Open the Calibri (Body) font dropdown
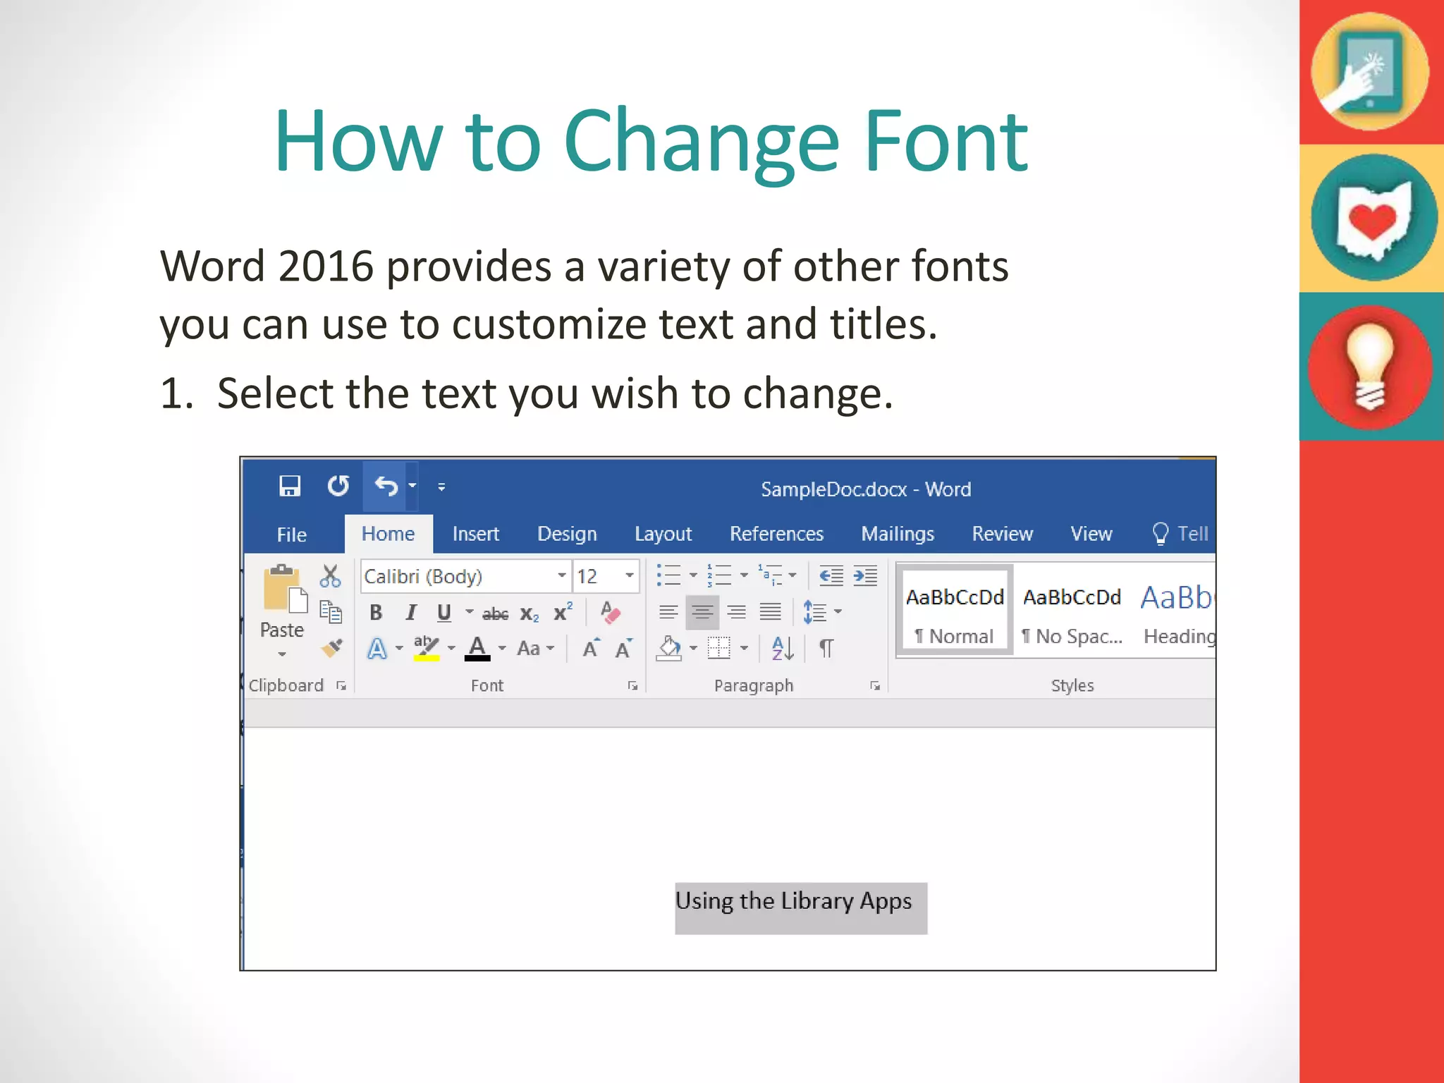The image size is (1444, 1083). pyautogui.click(x=561, y=576)
